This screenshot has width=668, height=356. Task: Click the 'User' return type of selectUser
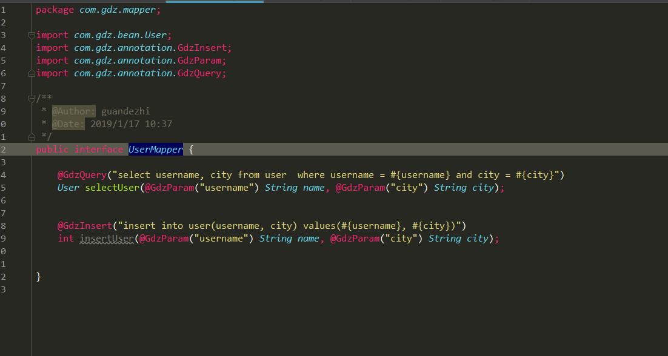[x=68, y=188]
